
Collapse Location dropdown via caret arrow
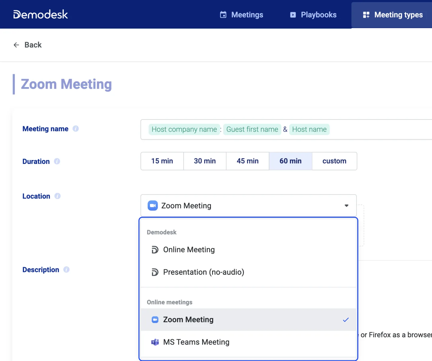[x=346, y=206]
